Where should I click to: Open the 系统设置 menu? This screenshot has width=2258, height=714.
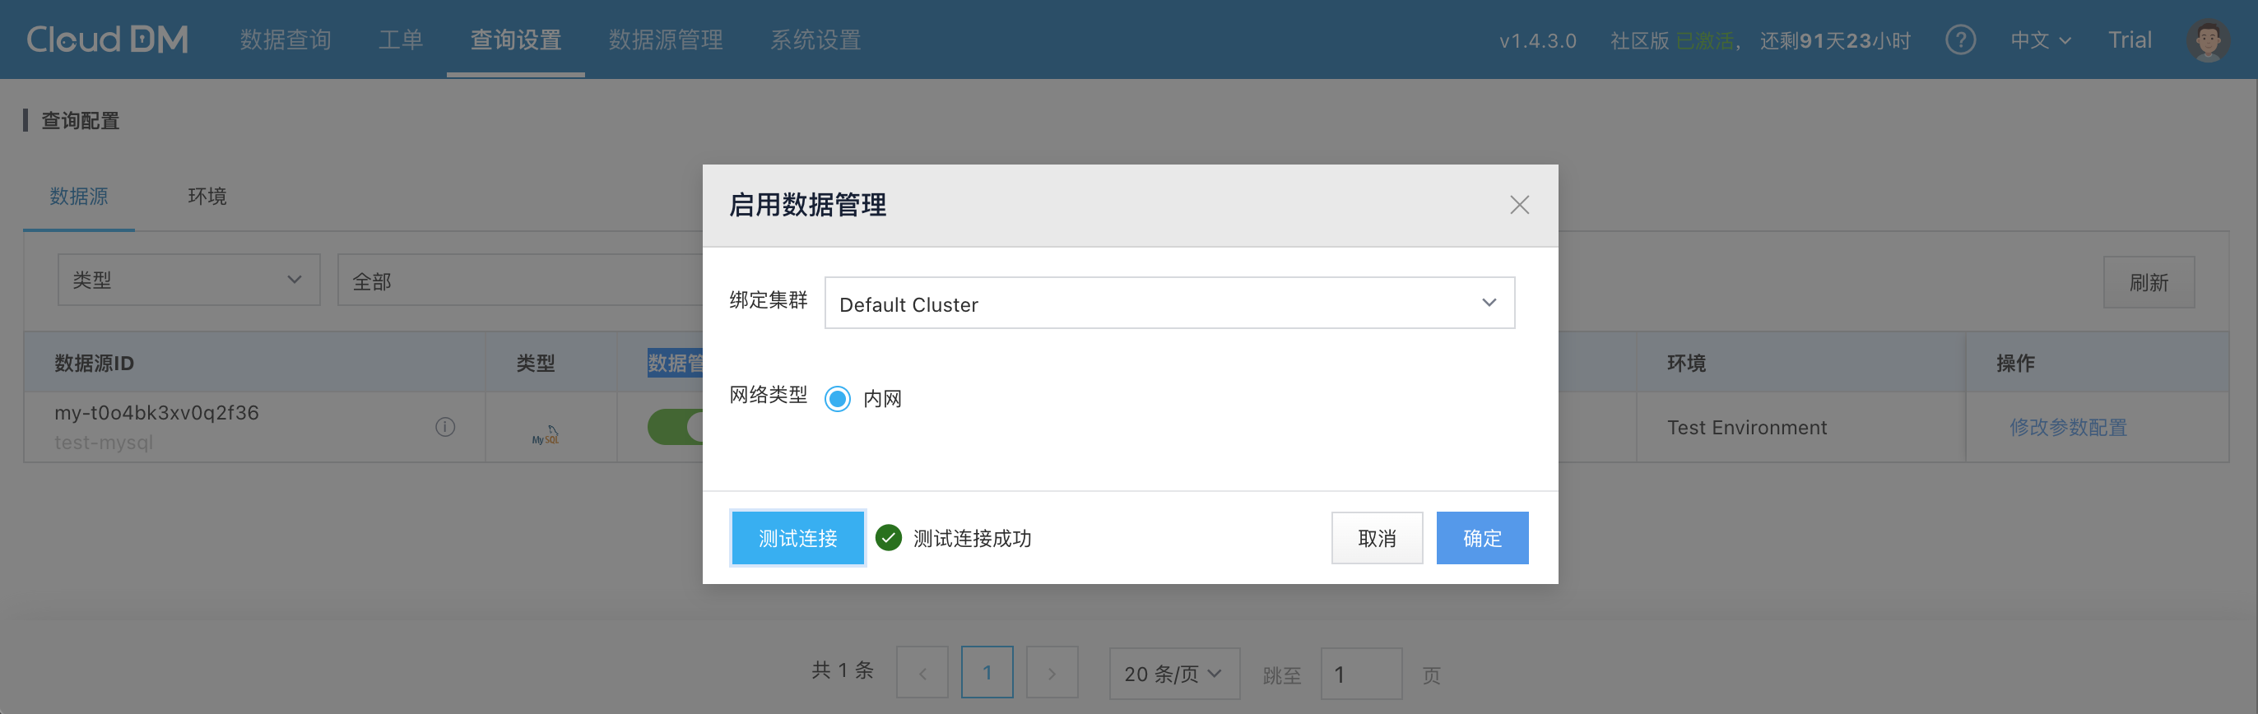pos(815,39)
